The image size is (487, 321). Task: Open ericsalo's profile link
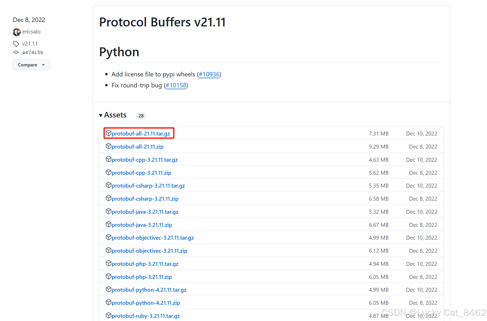[x=31, y=32]
